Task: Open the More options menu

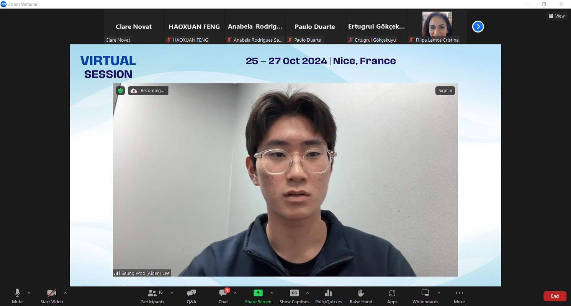Action: pyautogui.click(x=459, y=296)
